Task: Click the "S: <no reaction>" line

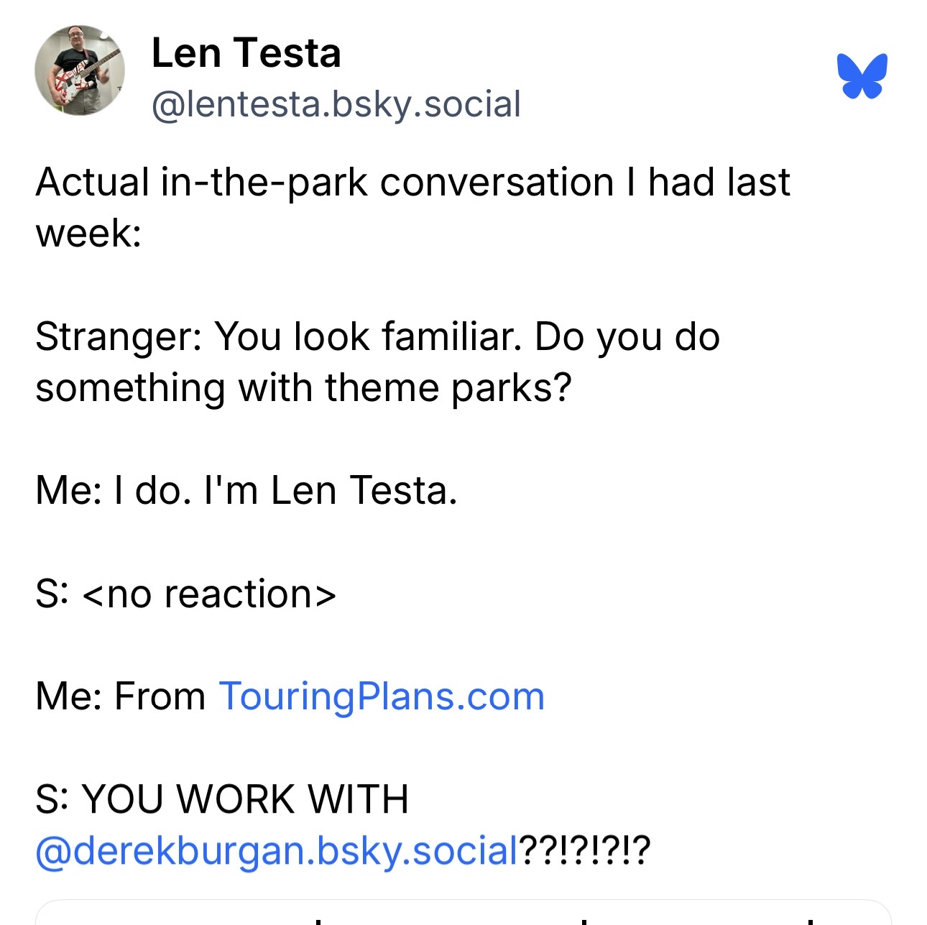Action: pyautogui.click(x=185, y=594)
